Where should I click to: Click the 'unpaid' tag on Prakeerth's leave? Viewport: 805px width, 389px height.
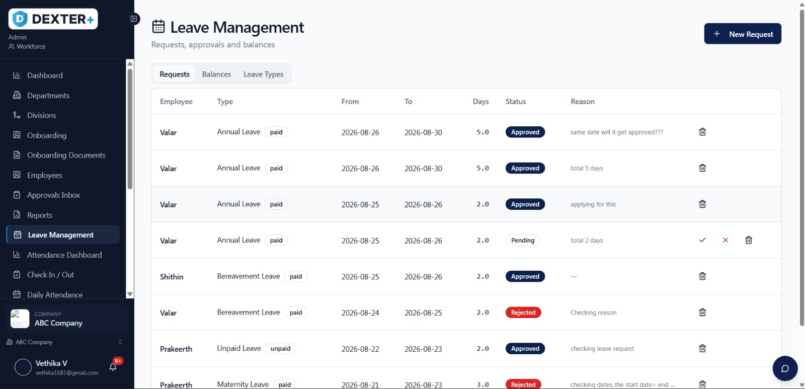pos(280,349)
